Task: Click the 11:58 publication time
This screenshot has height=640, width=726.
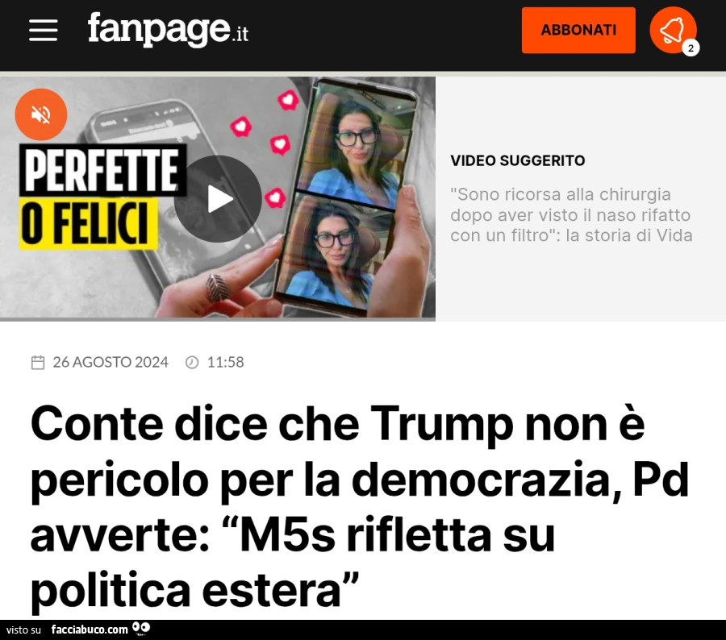Action: pos(225,363)
